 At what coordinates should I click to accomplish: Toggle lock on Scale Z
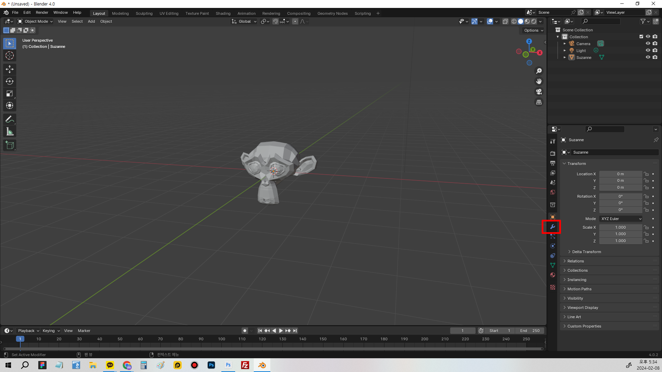click(646, 241)
